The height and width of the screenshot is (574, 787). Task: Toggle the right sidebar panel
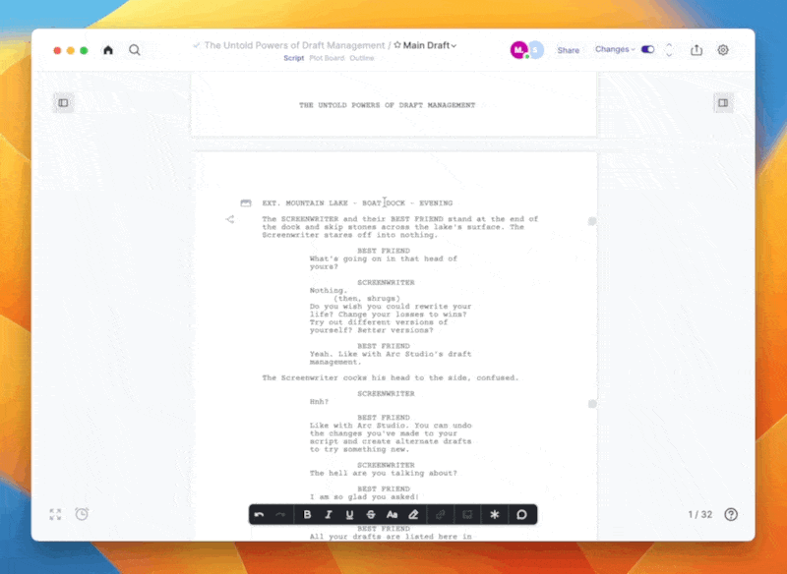pos(723,102)
